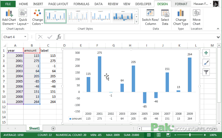222x138 pixels.
Task: Click previous sheet navigation arrow
Action: point(8,129)
